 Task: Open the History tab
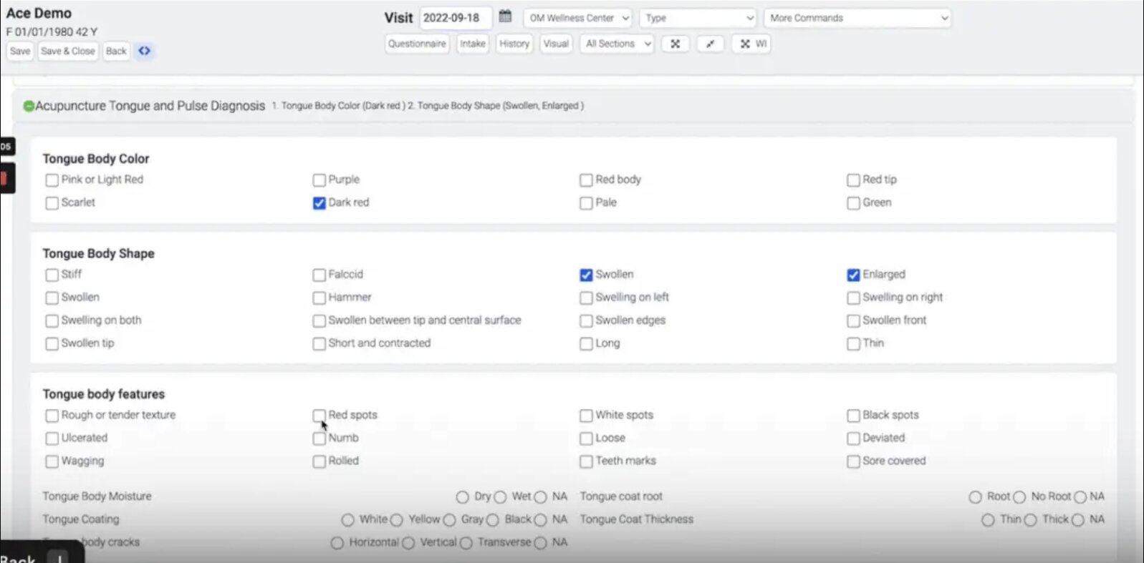tap(514, 44)
